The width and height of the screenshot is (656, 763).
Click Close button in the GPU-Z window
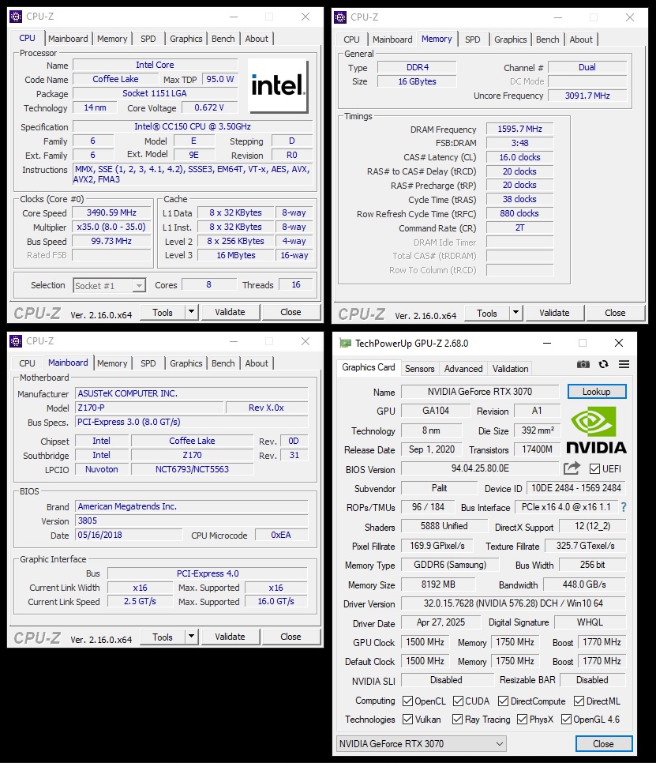[603, 743]
